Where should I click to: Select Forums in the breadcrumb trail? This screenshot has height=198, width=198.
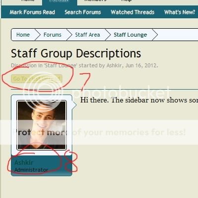pyautogui.click(x=52, y=35)
